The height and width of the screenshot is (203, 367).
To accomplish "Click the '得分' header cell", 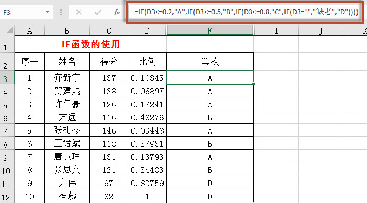I will [109, 62].
